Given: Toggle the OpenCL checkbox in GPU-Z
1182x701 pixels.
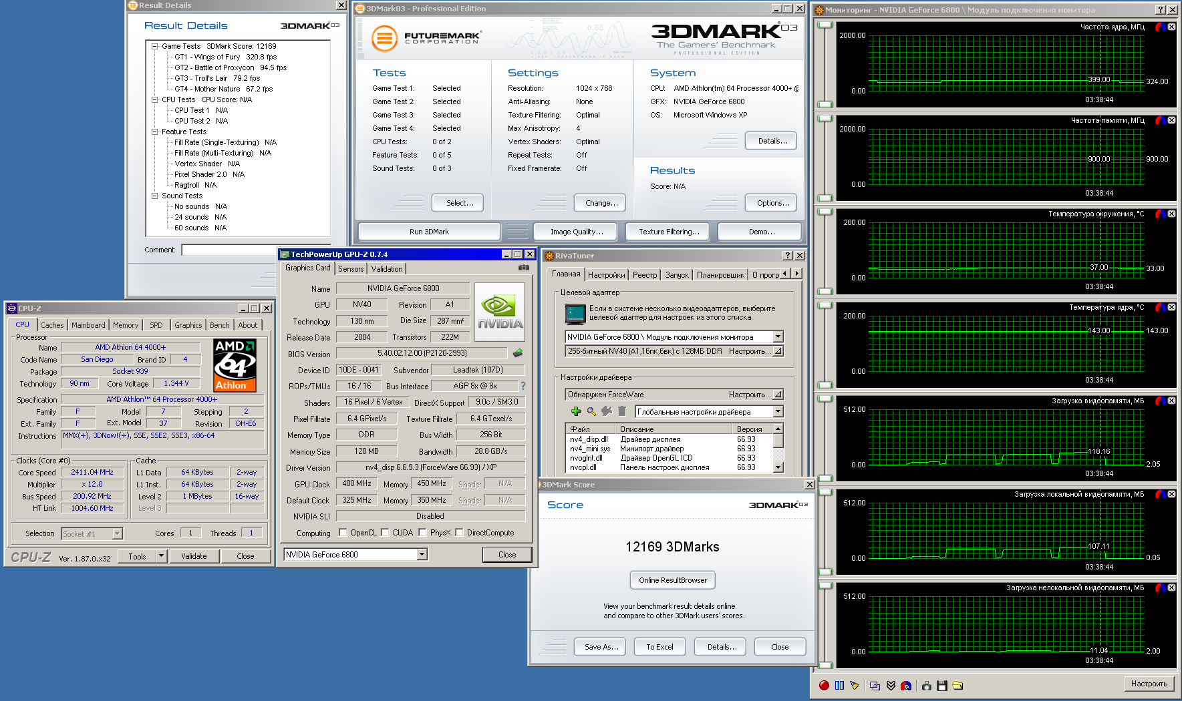Looking at the screenshot, I should click(343, 533).
